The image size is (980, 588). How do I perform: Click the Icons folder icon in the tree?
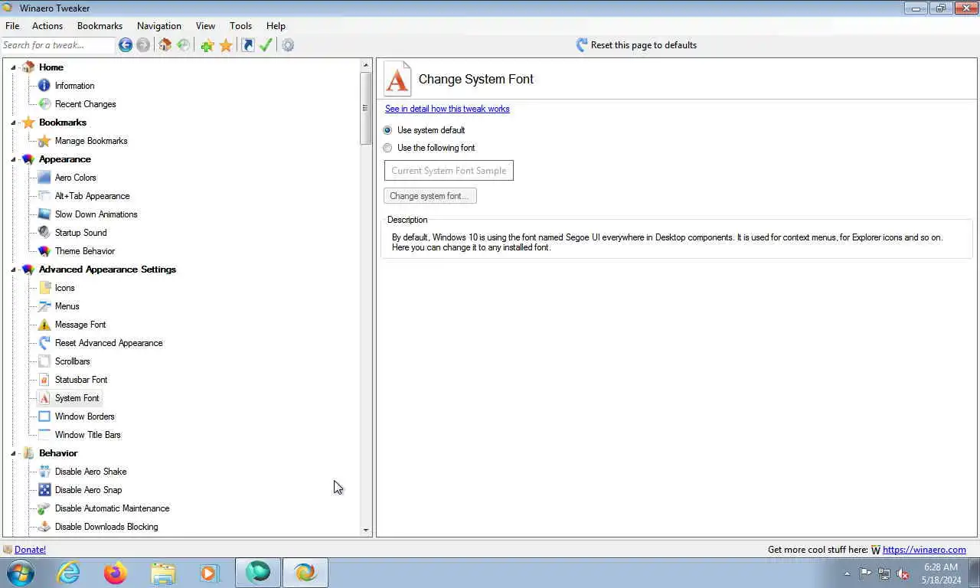pos(44,288)
